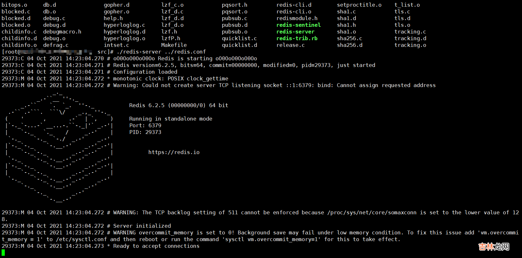Click the green terminal cursor block
The height and width of the screenshot is (258, 522).
click(x=3, y=253)
